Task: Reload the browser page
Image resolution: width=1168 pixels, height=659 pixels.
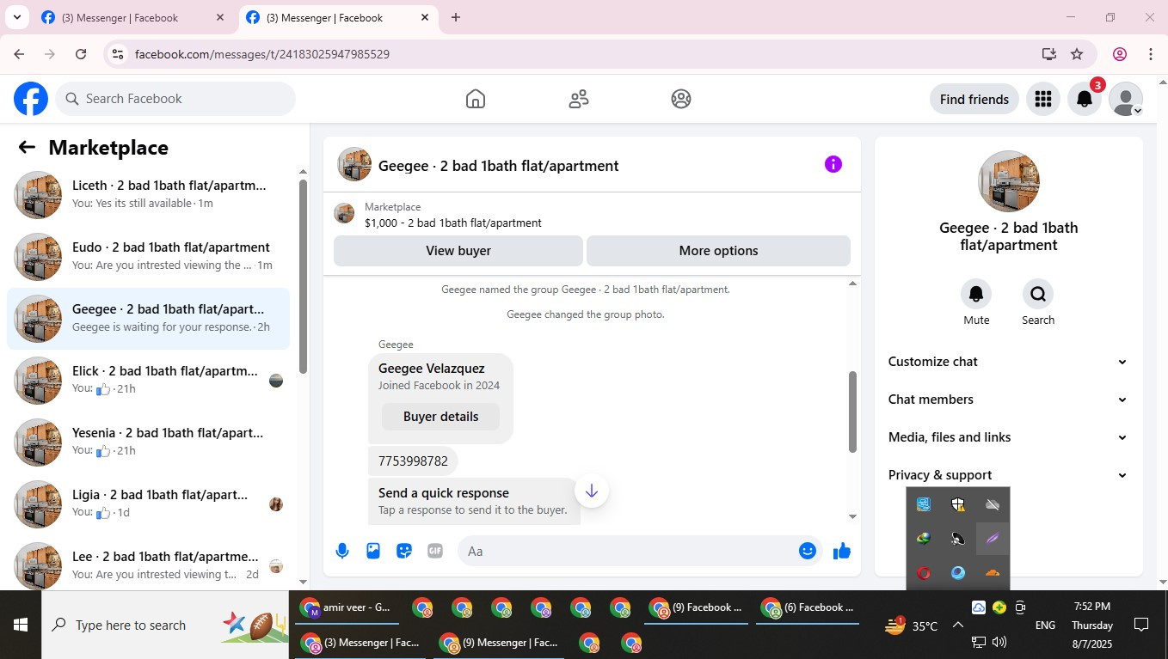Action: click(x=81, y=54)
